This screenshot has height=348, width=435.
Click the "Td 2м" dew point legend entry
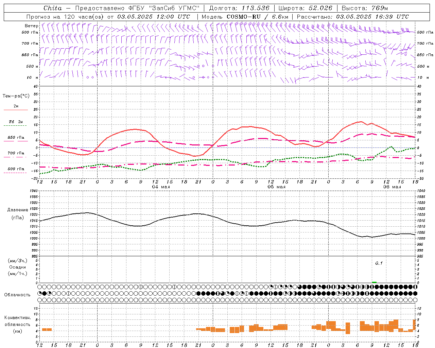pos(16,122)
